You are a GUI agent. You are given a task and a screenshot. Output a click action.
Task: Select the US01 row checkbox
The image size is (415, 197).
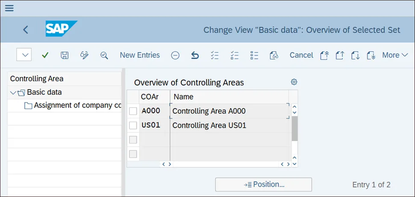[133, 126]
